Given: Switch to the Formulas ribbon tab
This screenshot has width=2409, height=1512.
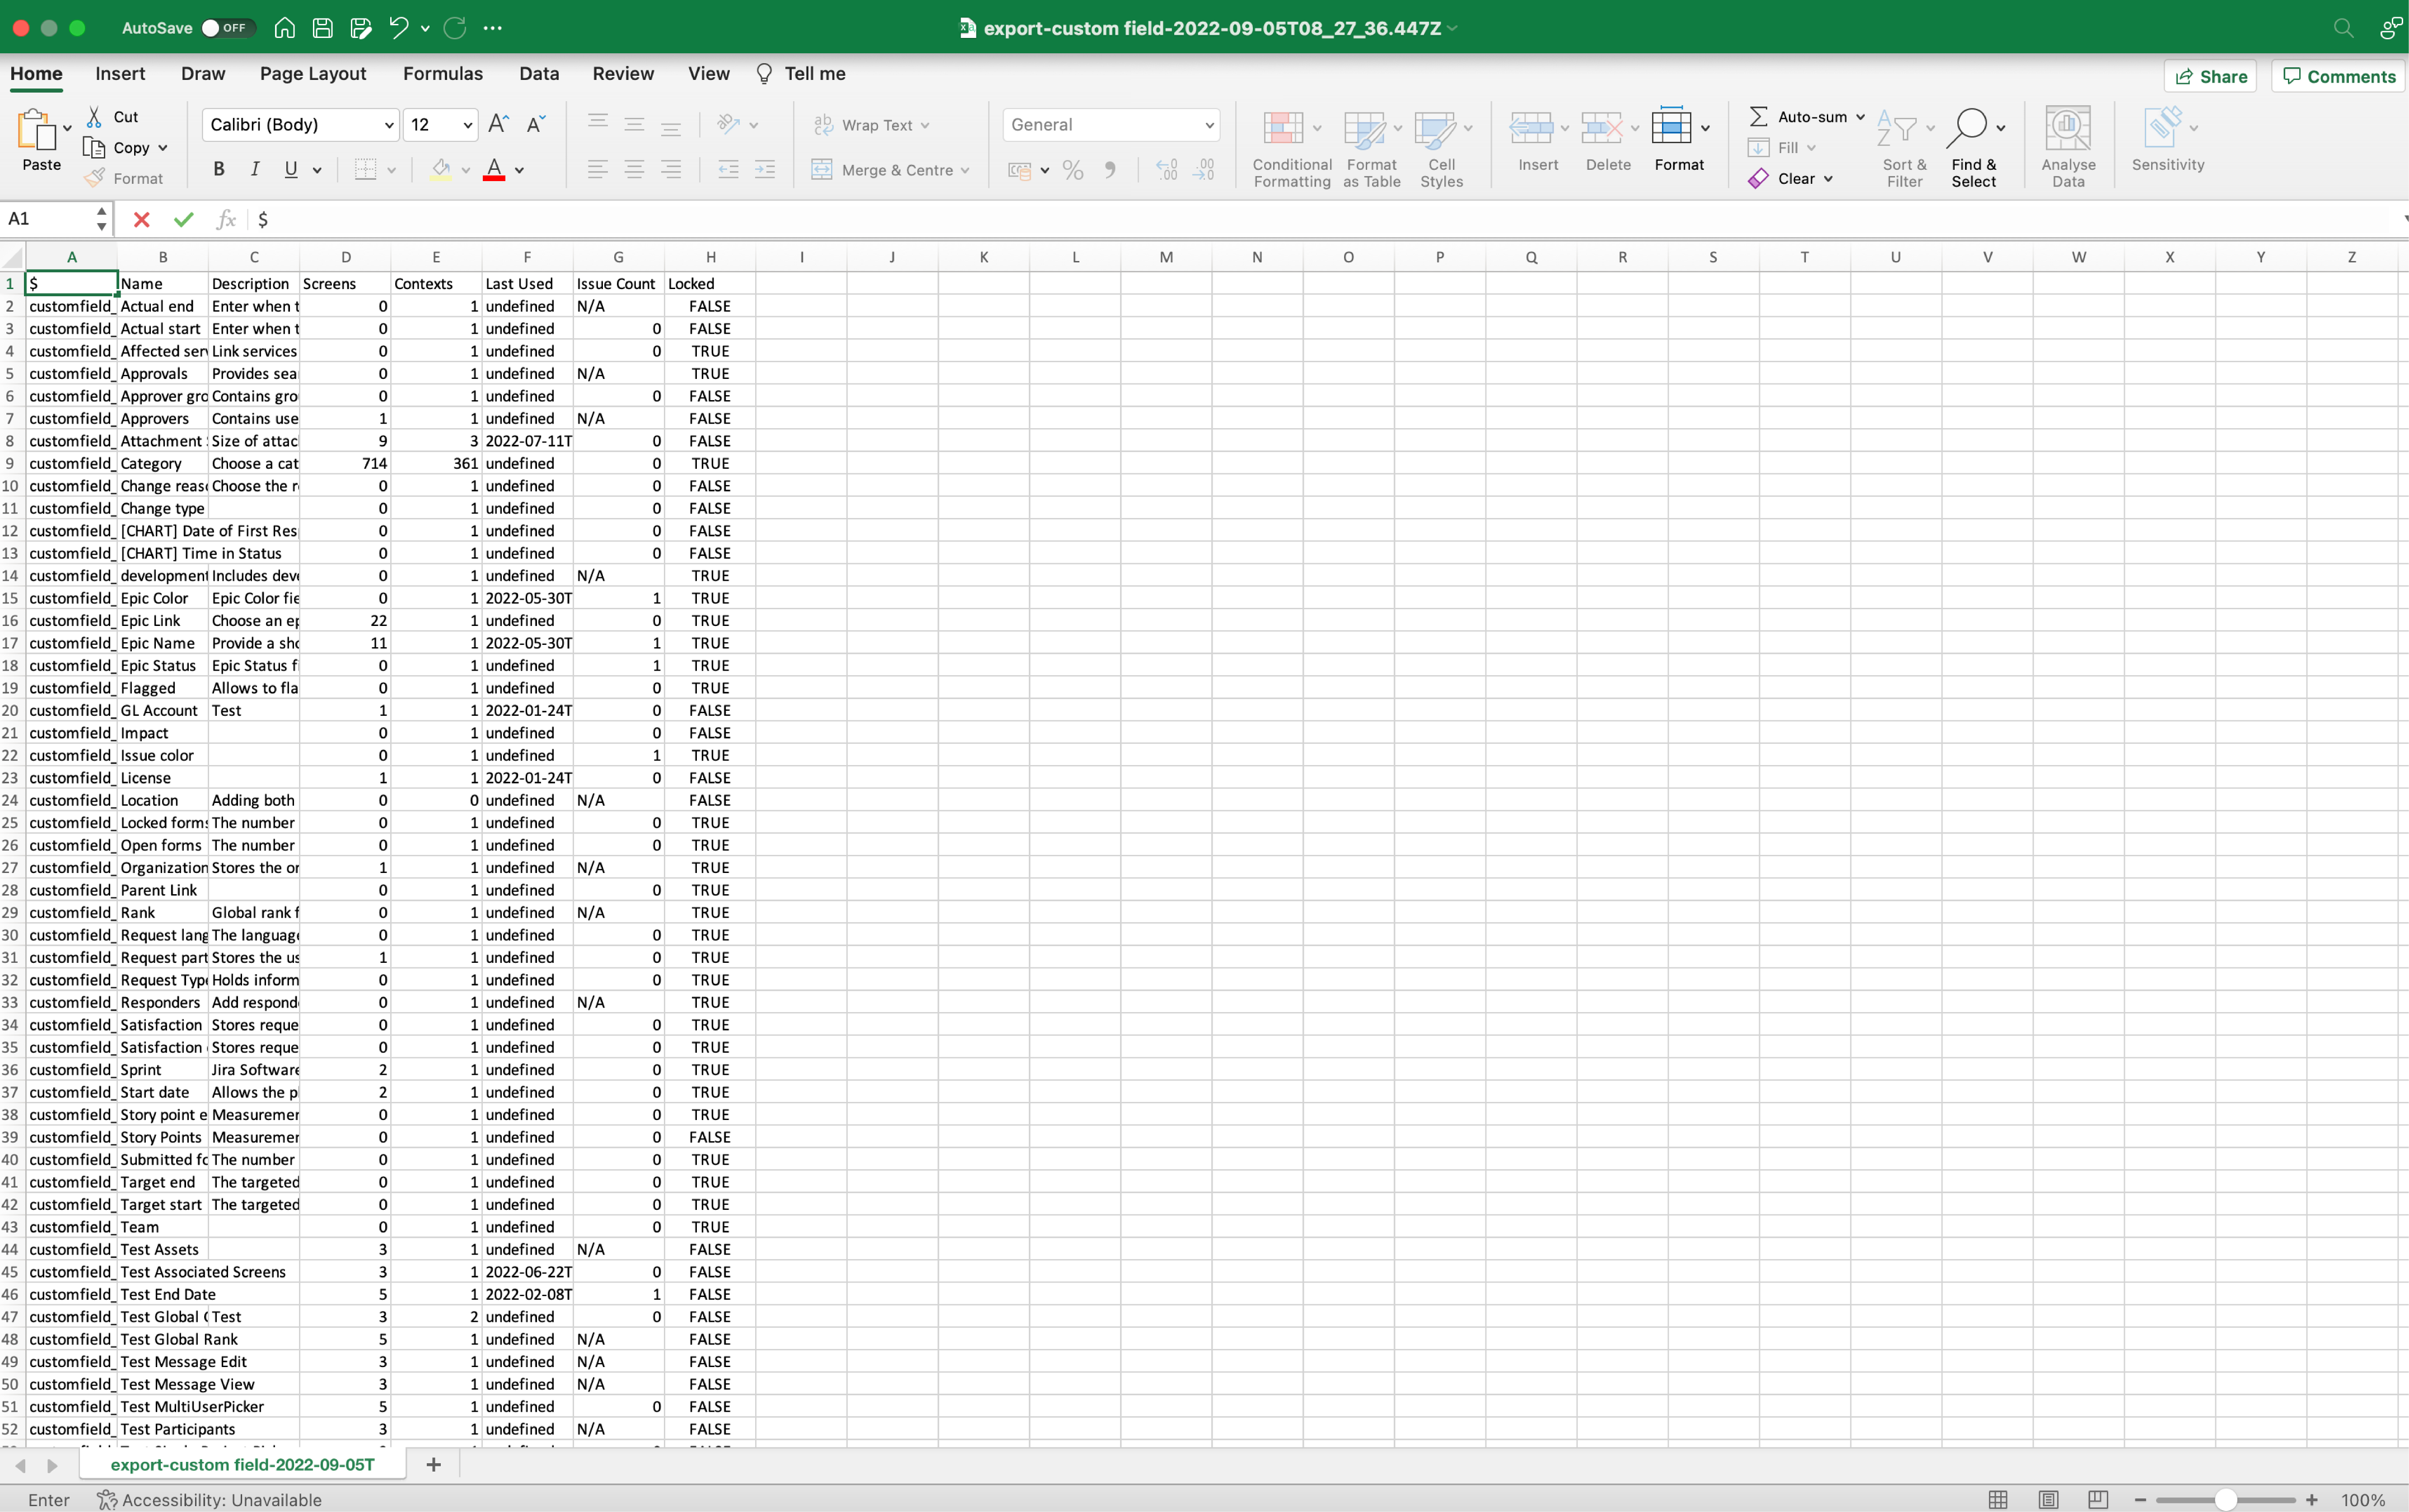Looking at the screenshot, I should 443,73.
